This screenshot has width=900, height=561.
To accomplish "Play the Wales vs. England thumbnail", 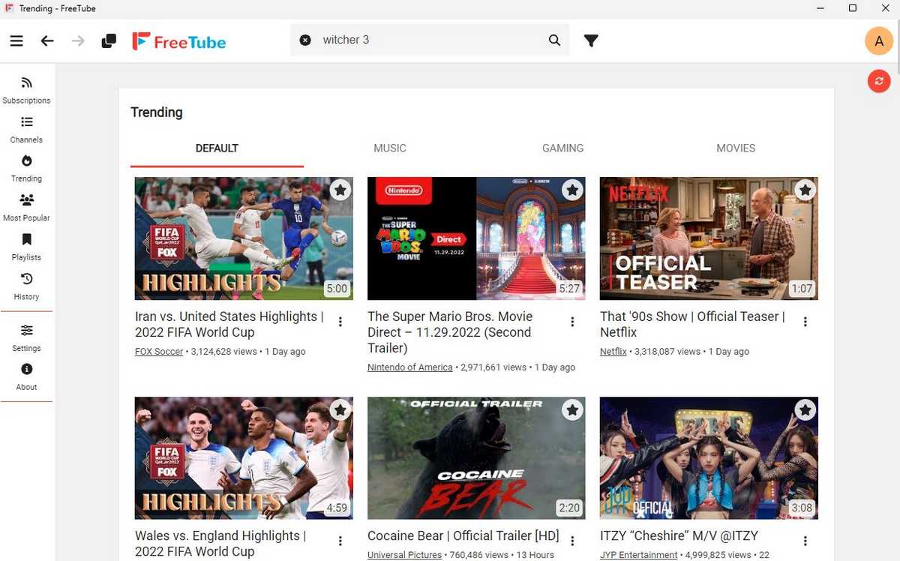I will tap(244, 458).
